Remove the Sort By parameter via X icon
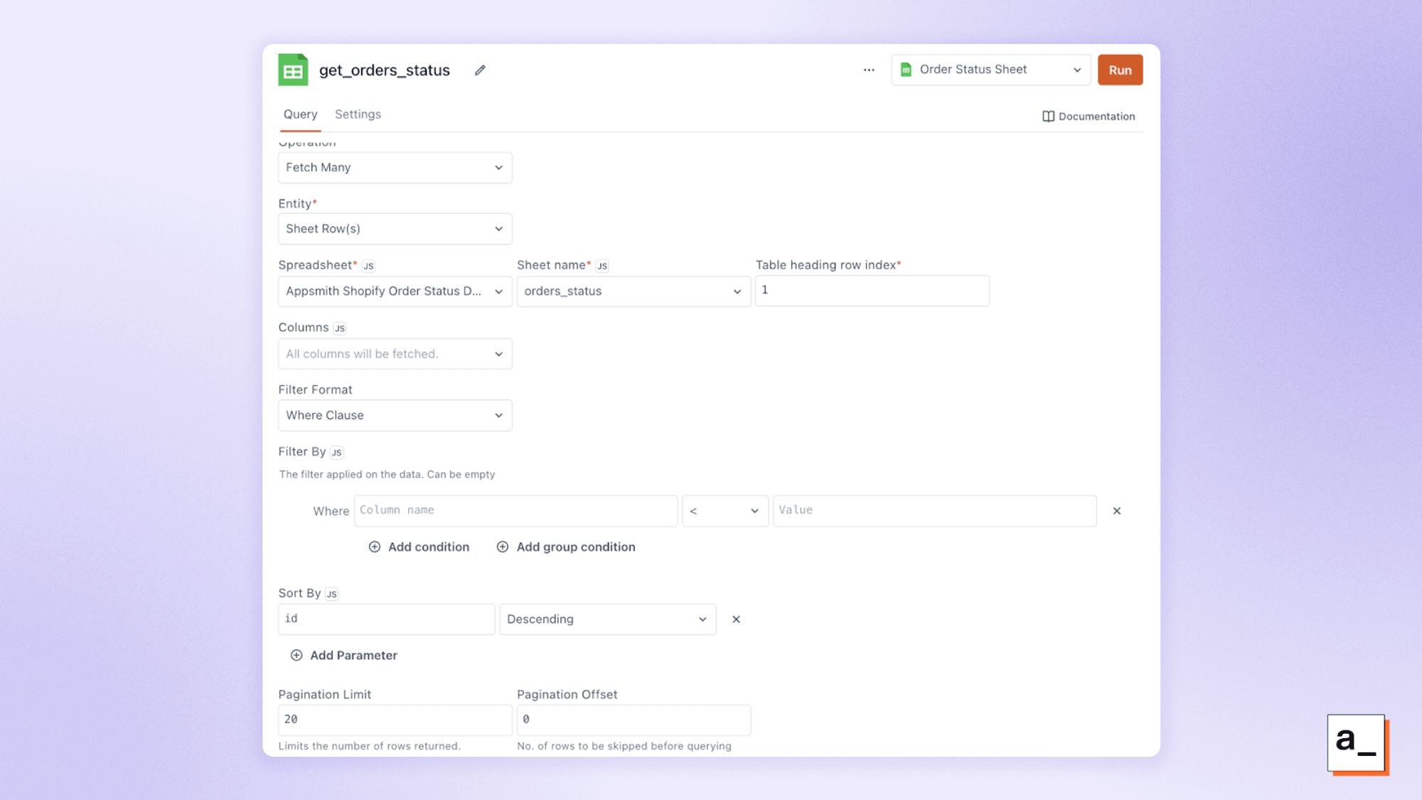1422x800 pixels. tap(736, 619)
